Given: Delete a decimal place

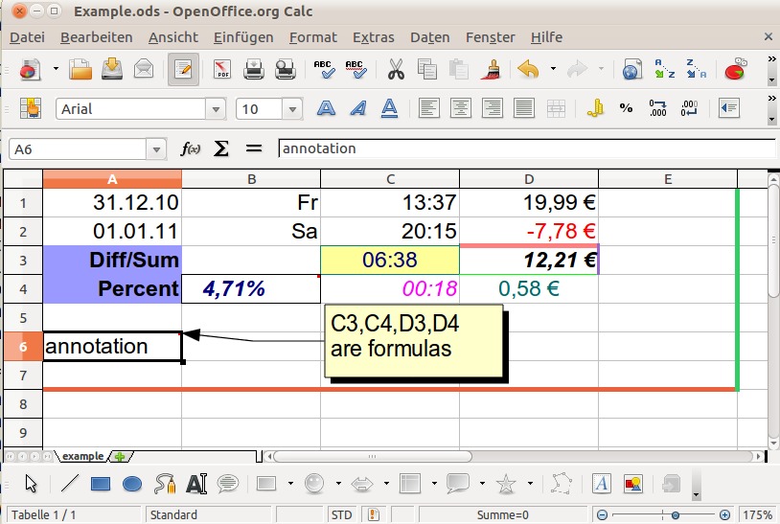Looking at the screenshot, I should 689,108.
